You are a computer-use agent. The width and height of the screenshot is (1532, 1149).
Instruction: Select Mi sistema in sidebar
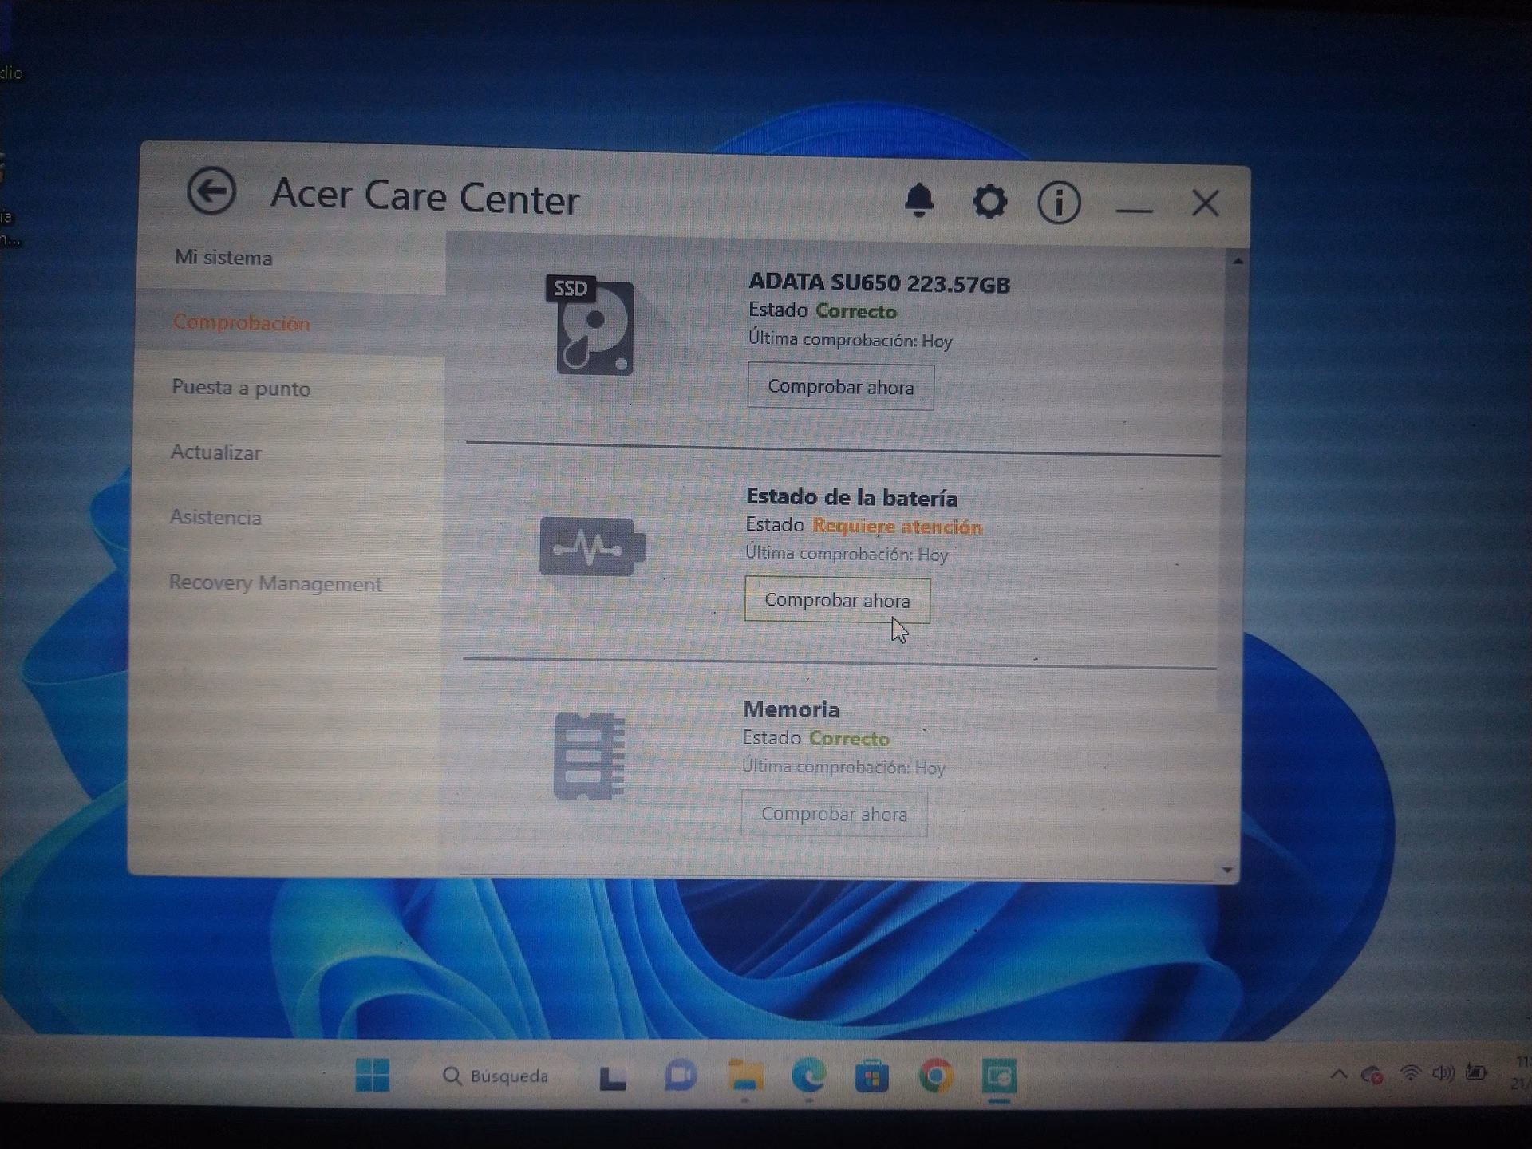[x=223, y=258]
